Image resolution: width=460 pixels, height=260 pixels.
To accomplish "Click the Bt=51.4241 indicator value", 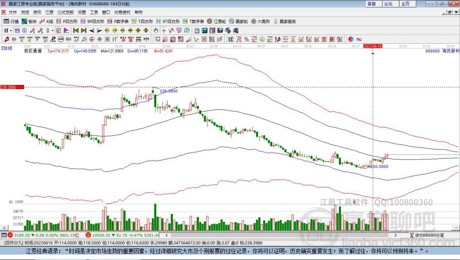I will tap(164, 51).
